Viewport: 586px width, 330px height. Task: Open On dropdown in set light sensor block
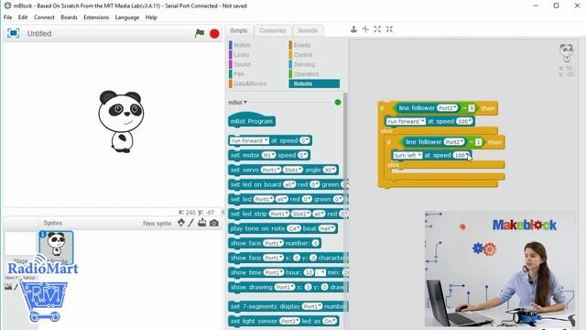(x=330, y=321)
